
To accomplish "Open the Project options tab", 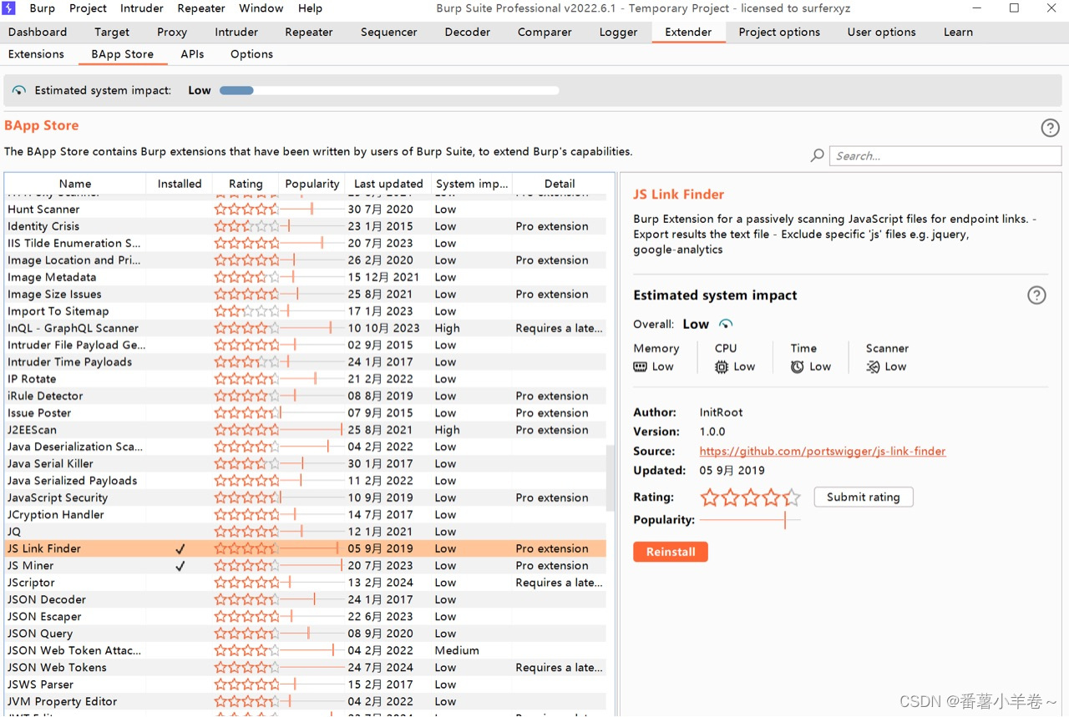I will [779, 32].
